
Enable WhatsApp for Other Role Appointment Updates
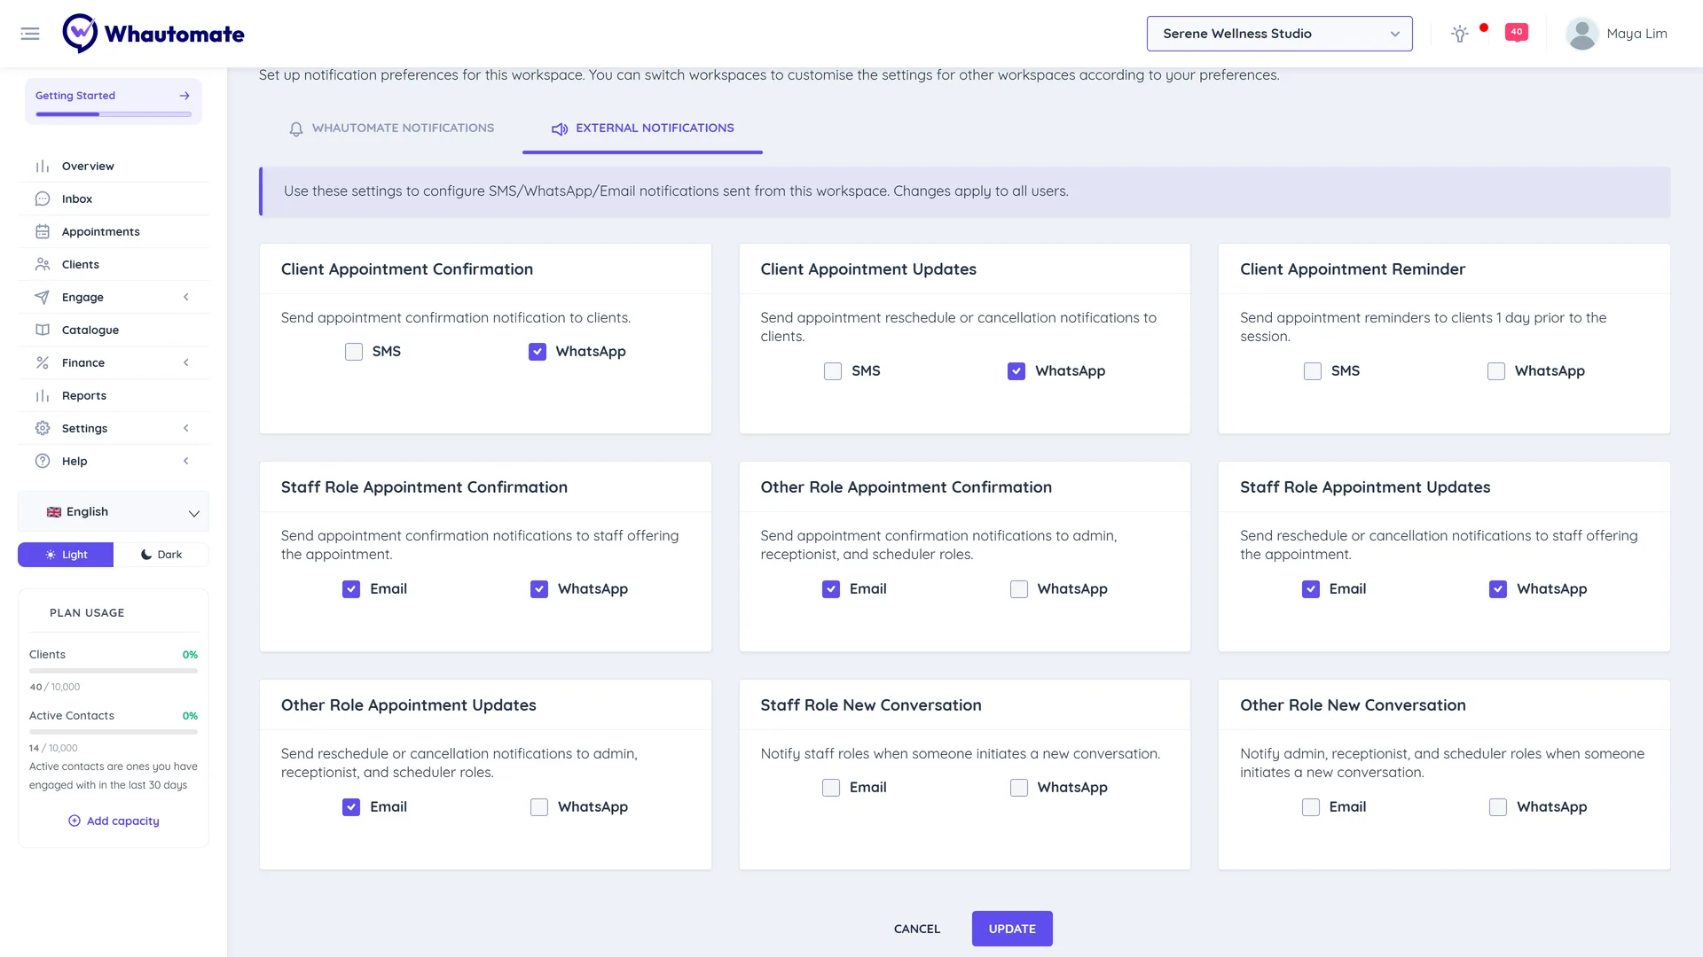point(539,807)
